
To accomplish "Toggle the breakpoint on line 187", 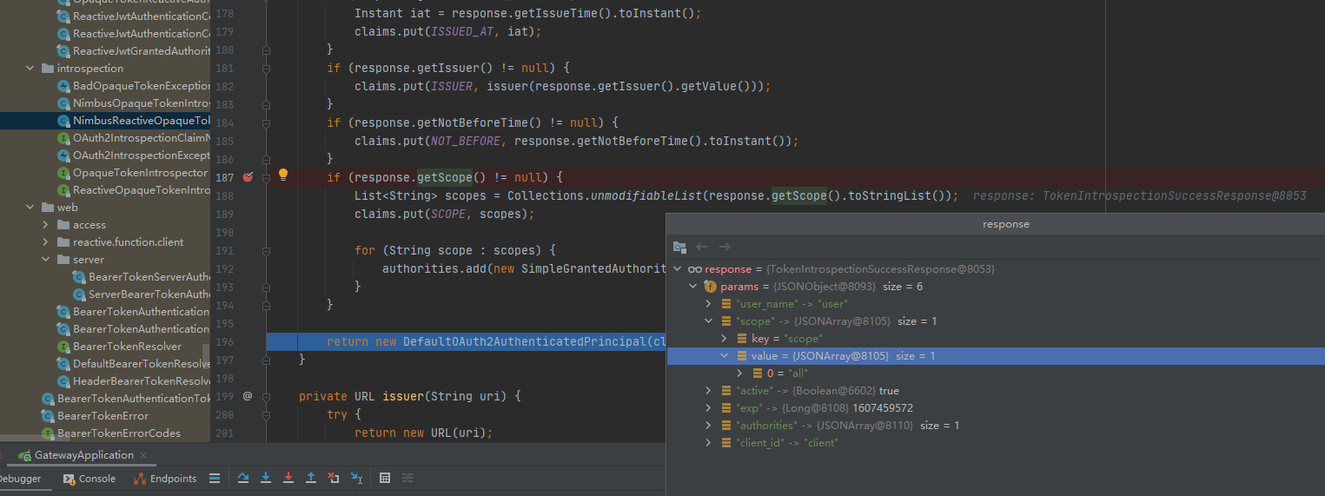I will (x=248, y=177).
